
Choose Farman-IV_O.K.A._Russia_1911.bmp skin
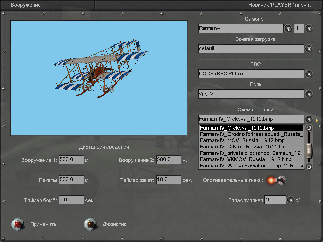[x=244, y=147]
